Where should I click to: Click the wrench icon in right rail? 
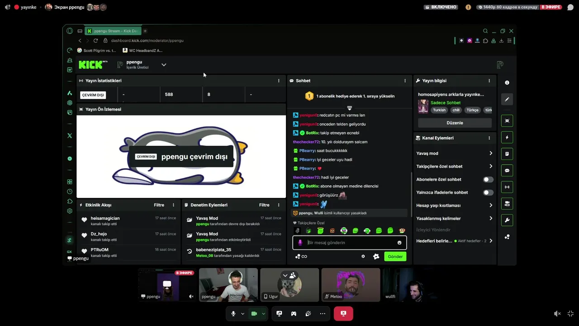tap(507, 221)
